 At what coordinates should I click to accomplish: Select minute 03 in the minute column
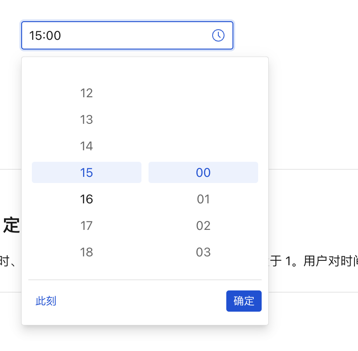(x=203, y=252)
